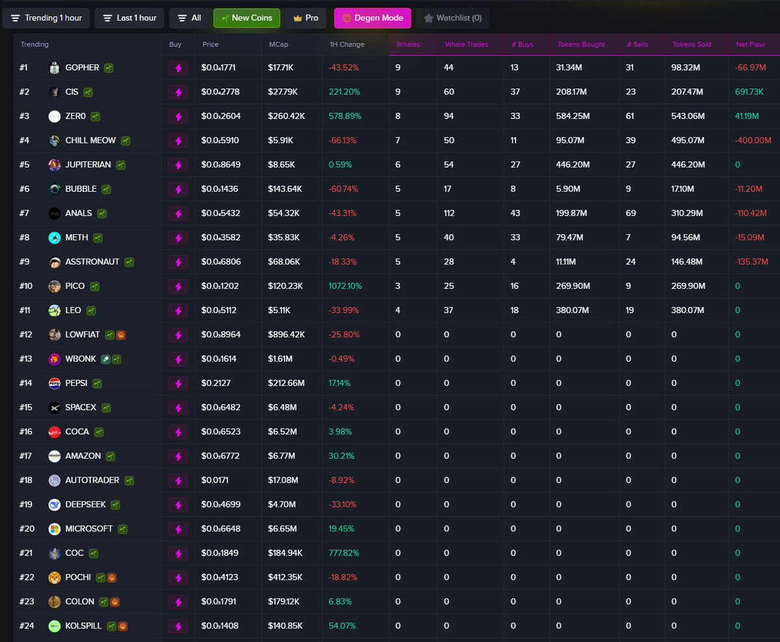Quick-buy JUPITERIAN with the lightning icon
The height and width of the screenshot is (642, 780).
(x=178, y=165)
